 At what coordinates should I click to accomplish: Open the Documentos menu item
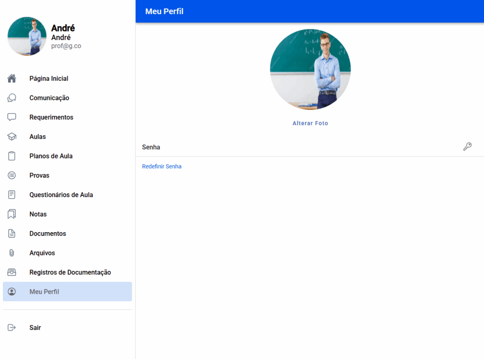pos(48,234)
